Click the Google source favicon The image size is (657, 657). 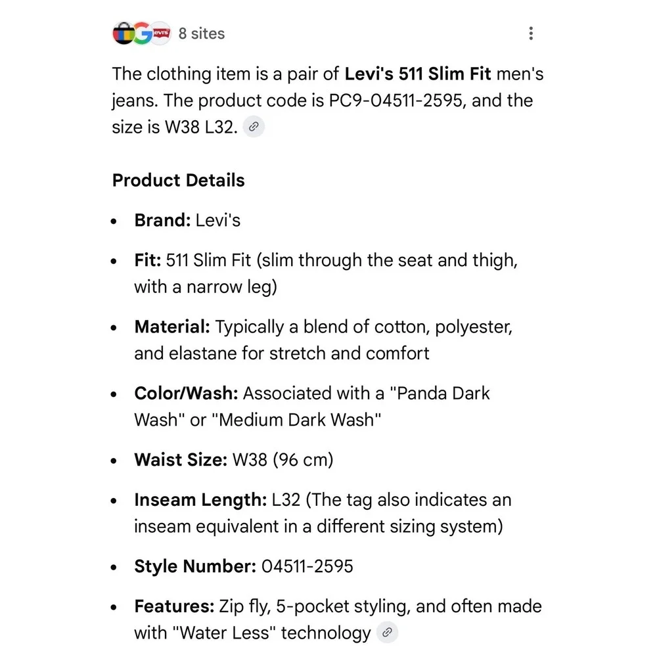coord(143,33)
